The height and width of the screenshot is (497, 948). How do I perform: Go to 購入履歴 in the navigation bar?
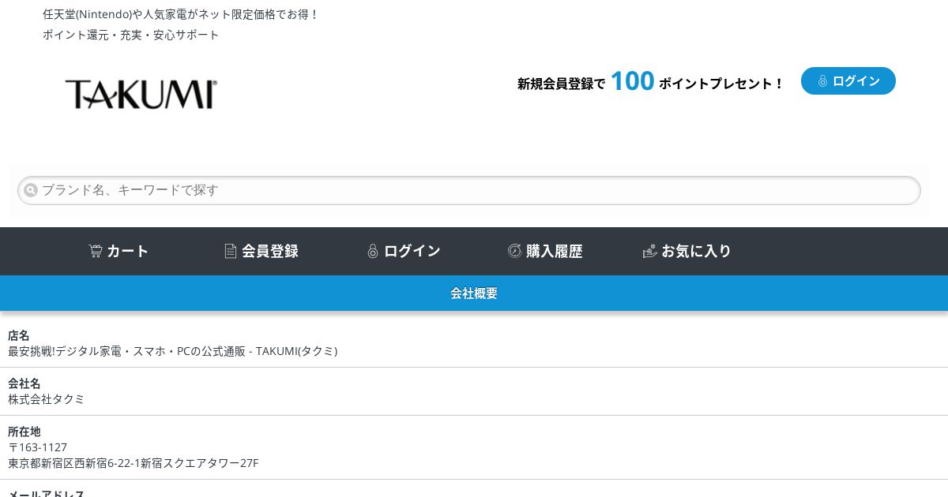point(555,251)
